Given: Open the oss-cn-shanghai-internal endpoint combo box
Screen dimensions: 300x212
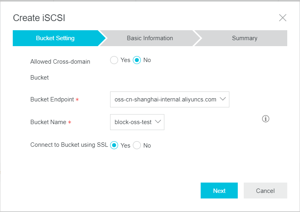Looking at the screenshot, I should 170,99.
